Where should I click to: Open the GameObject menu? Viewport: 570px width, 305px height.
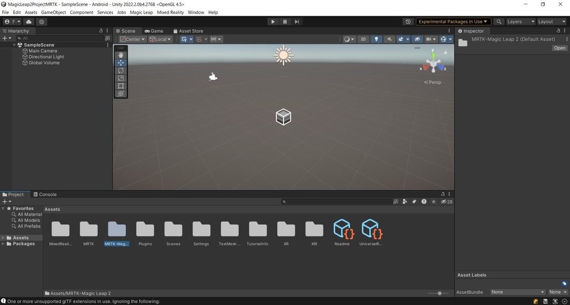coord(54,12)
